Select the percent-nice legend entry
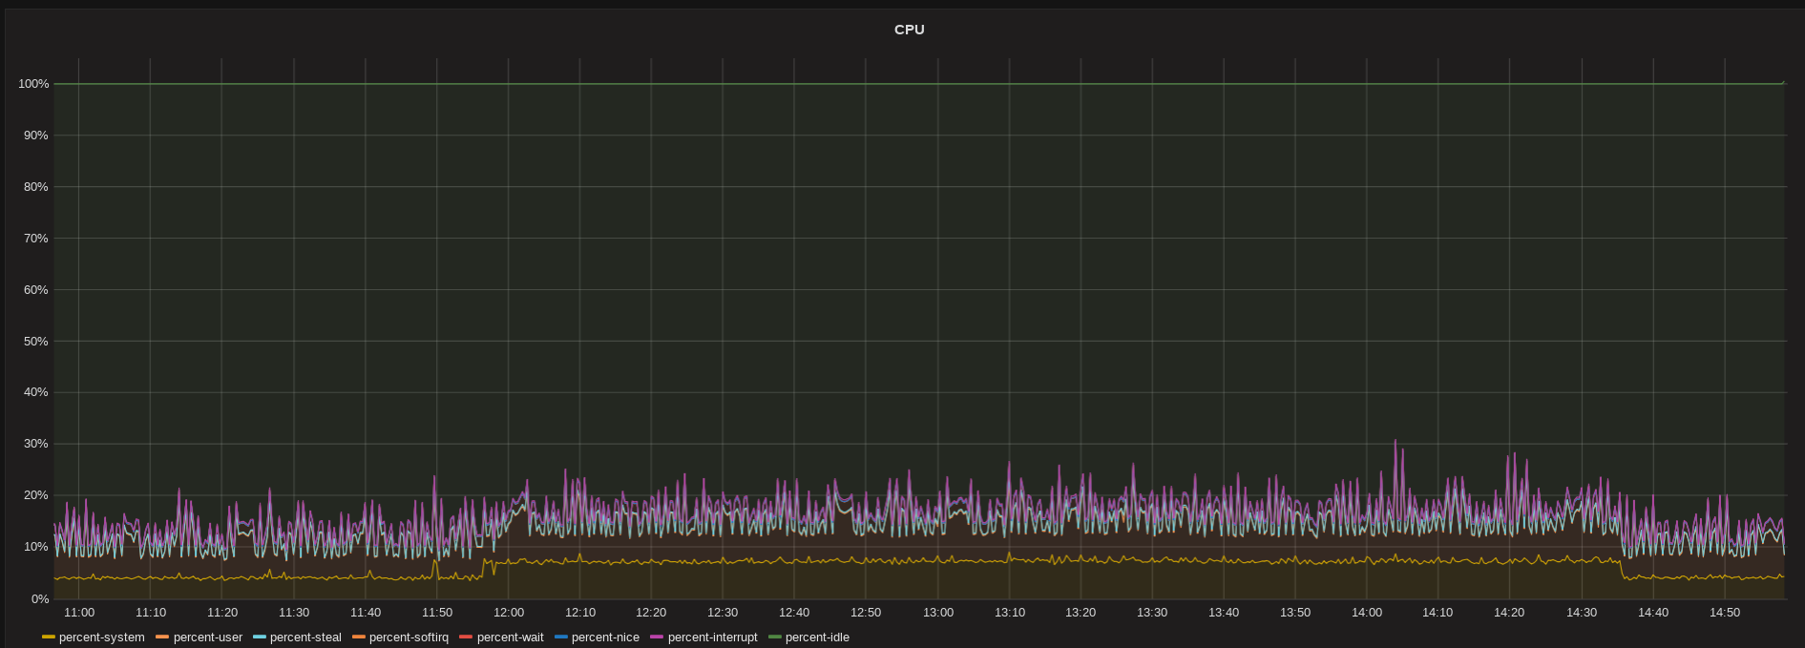Image resolution: width=1805 pixels, height=648 pixels. 605,638
